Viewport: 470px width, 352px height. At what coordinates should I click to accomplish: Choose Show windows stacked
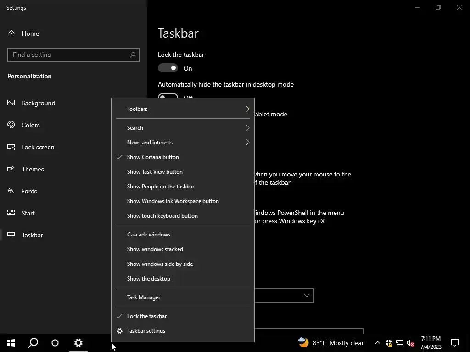pyautogui.click(x=183, y=249)
